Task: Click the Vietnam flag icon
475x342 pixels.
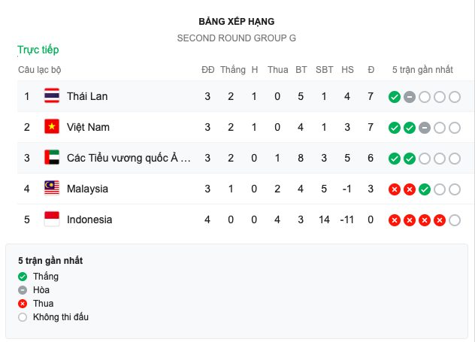Action: pyautogui.click(x=52, y=127)
